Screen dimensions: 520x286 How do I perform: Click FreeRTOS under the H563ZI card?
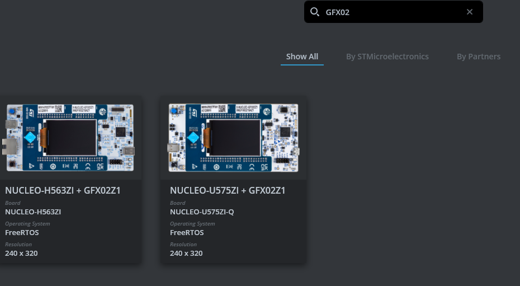click(22, 233)
